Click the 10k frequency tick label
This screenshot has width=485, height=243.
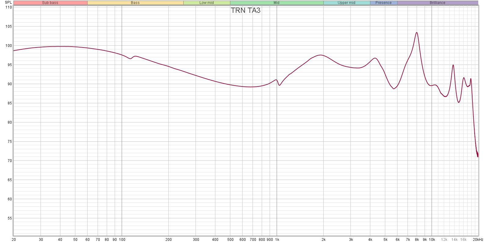(x=432, y=240)
